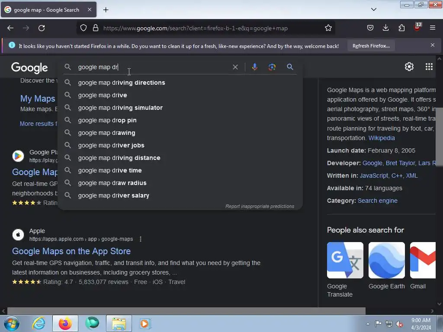Show hidden tray icons arrow
The image size is (443, 332).
pos(368,324)
